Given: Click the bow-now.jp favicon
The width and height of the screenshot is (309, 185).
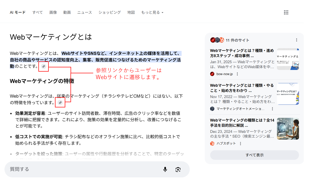Looking at the screenshot, I should pos(212,74).
